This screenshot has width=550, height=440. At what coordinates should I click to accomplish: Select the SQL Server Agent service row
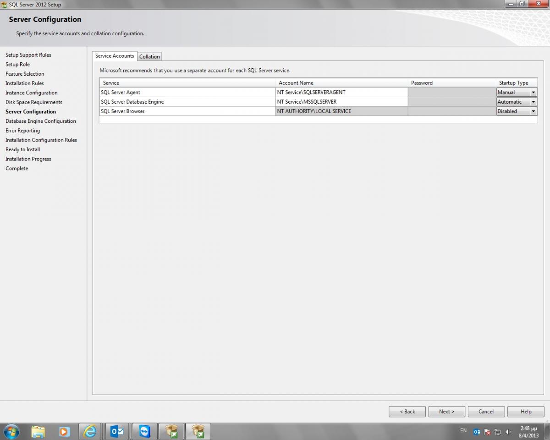point(187,92)
